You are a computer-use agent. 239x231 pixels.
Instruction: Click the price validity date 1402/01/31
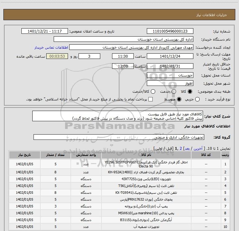[x=170, y=66]
